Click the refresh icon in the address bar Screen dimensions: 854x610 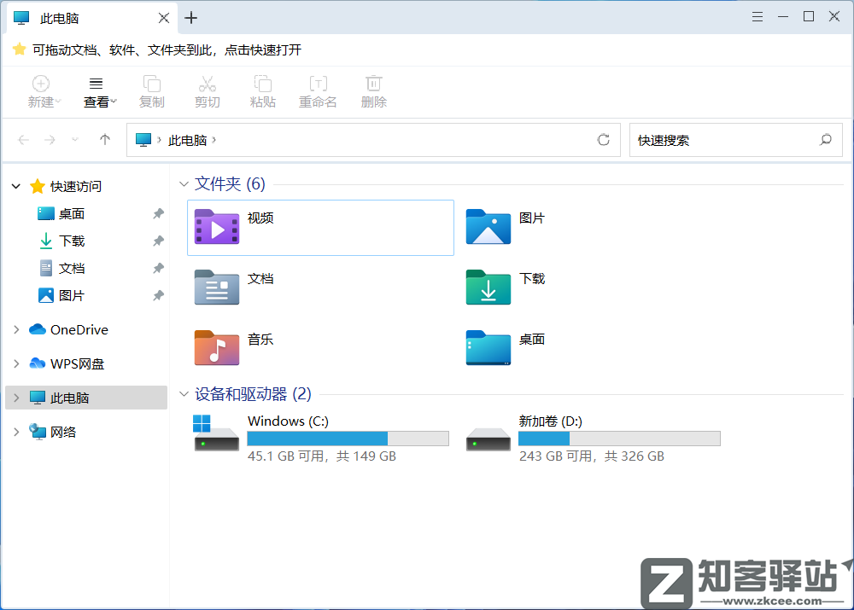604,140
